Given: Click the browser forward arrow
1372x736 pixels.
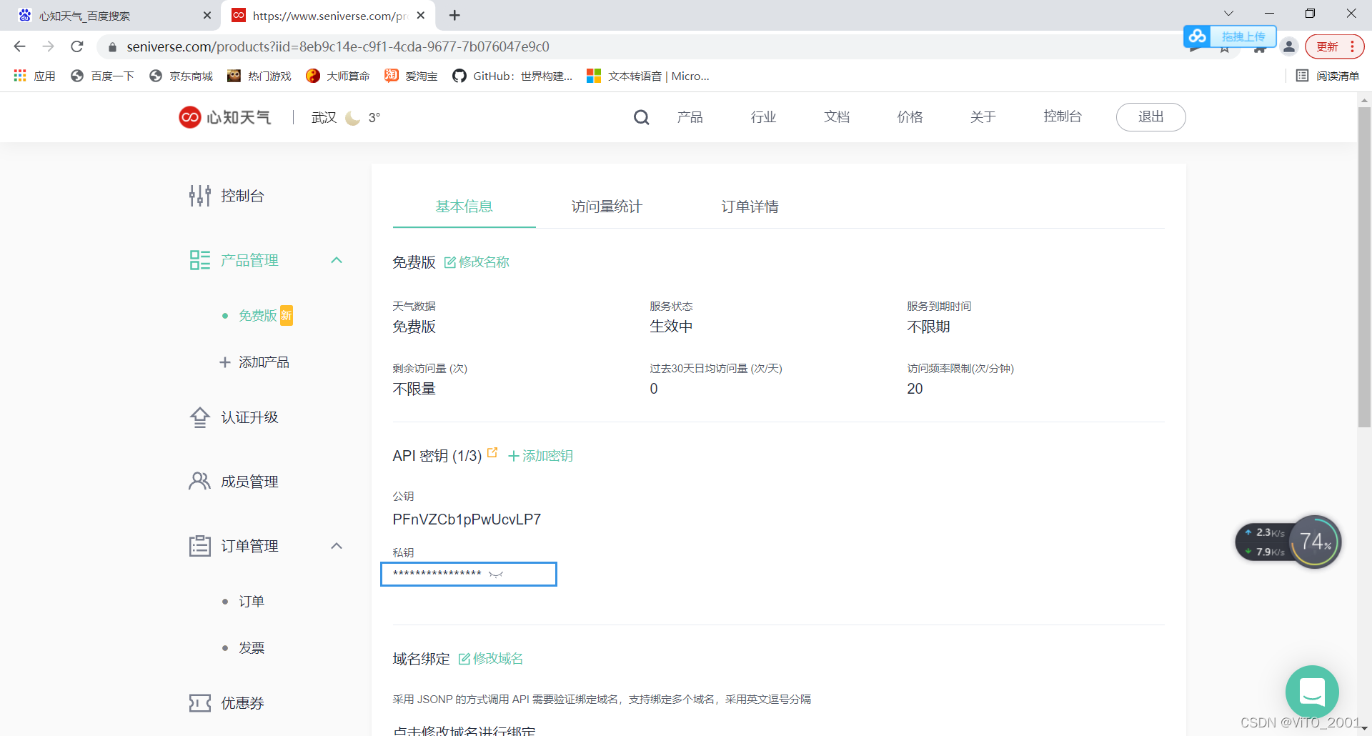Looking at the screenshot, I should point(48,46).
